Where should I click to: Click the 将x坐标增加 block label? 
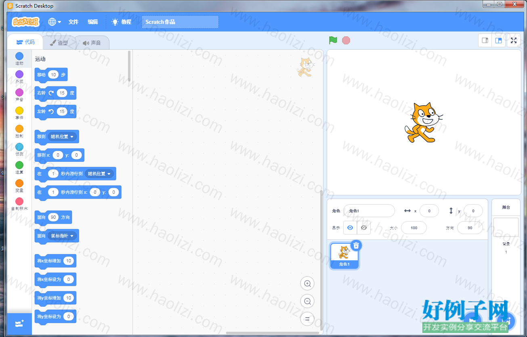(x=49, y=261)
